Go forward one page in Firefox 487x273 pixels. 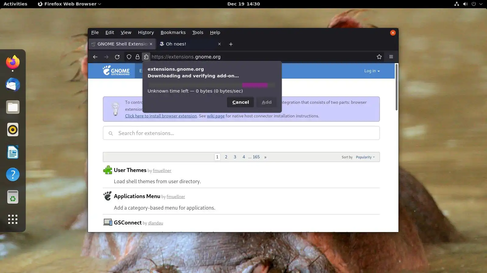[106, 57]
